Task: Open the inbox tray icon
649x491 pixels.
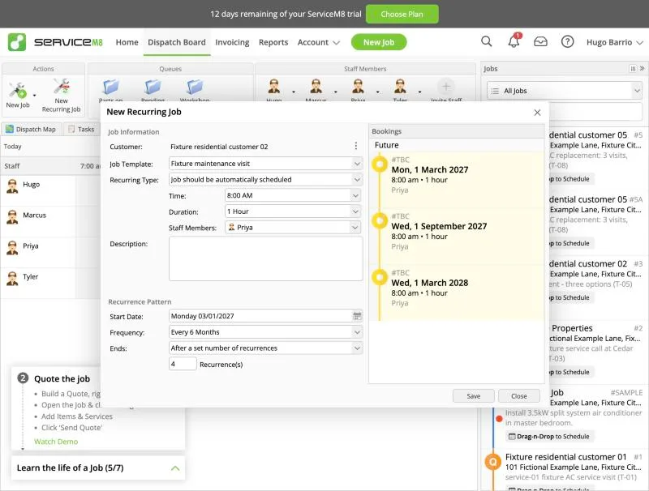Action: coord(540,42)
